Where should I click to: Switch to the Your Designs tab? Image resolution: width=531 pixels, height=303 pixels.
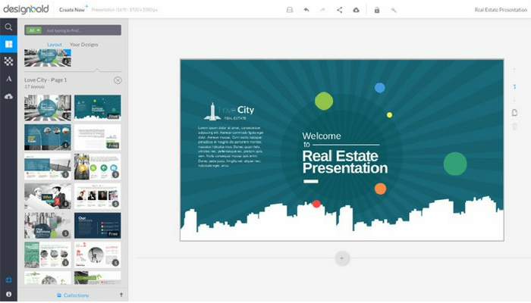click(x=84, y=44)
